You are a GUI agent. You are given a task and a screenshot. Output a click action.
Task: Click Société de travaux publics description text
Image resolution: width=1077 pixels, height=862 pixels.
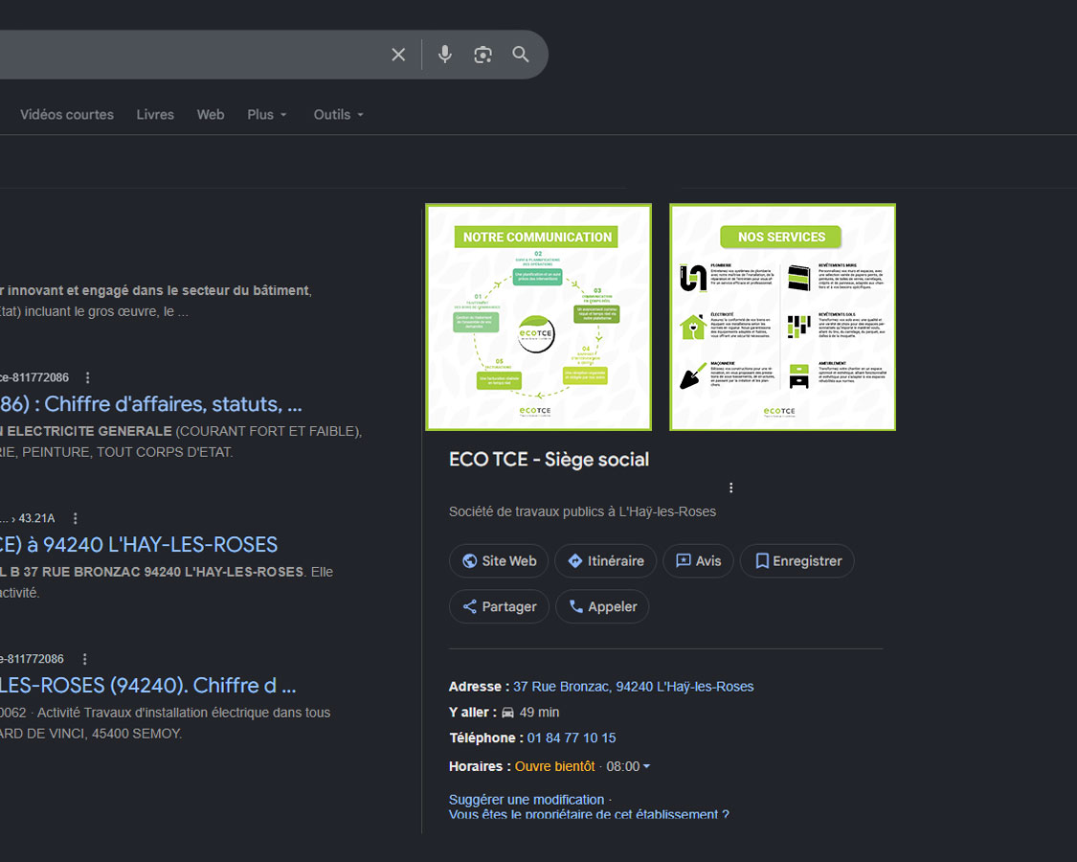pyautogui.click(x=582, y=511)
